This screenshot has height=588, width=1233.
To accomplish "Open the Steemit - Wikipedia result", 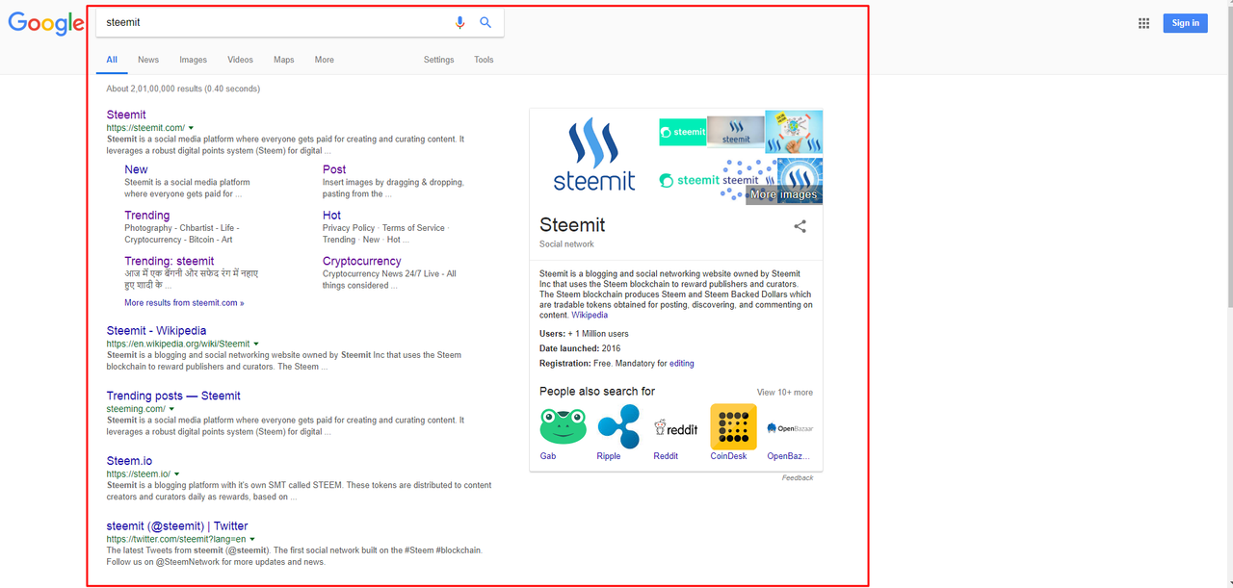I will (156, 330).
